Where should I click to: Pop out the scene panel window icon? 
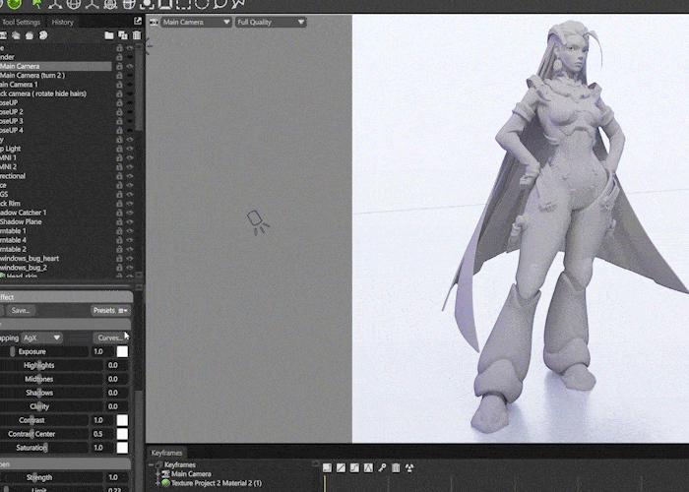[x=138, y=21]
